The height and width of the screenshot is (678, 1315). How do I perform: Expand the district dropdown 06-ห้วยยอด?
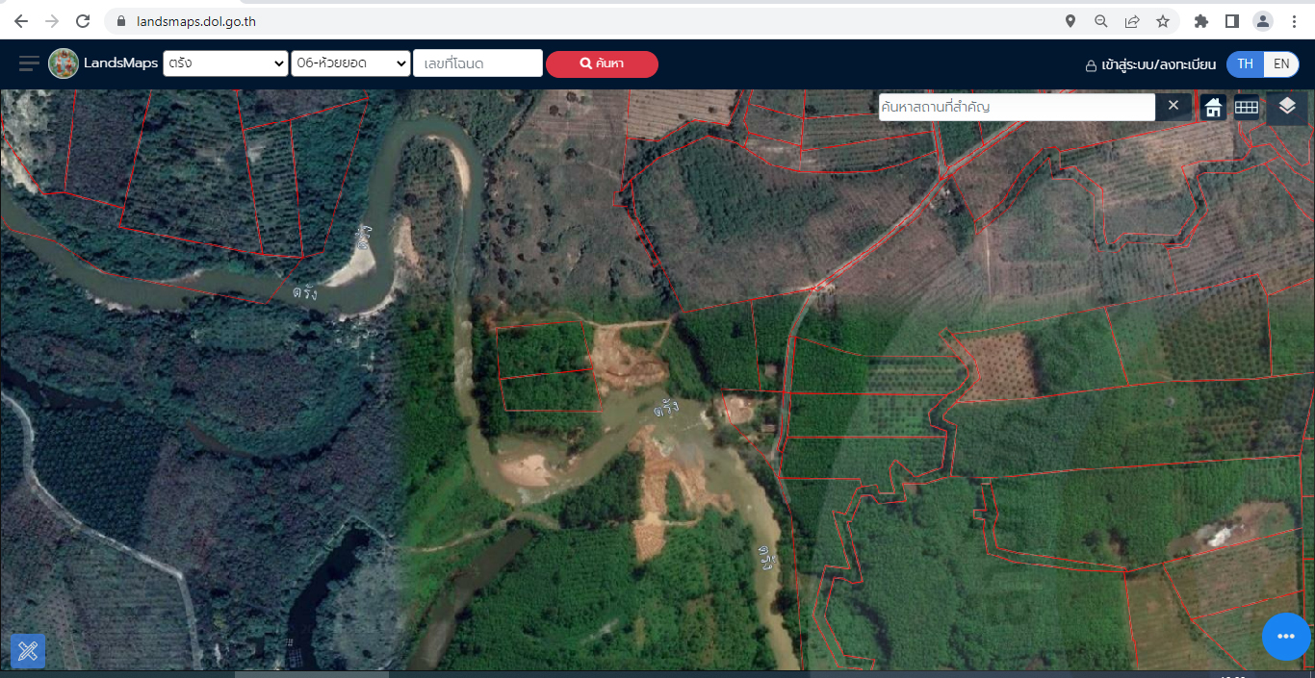pos(350,63)
